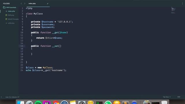
Task: Collapse the PHP Essentials folder
Action: pos(11,8)
